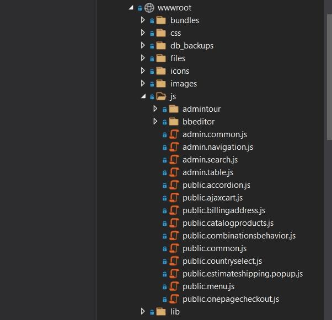The width and height of the screenshot is (332, 320).
Task: Select the public.catalogproducts.js file
Action: pos(228,224)
